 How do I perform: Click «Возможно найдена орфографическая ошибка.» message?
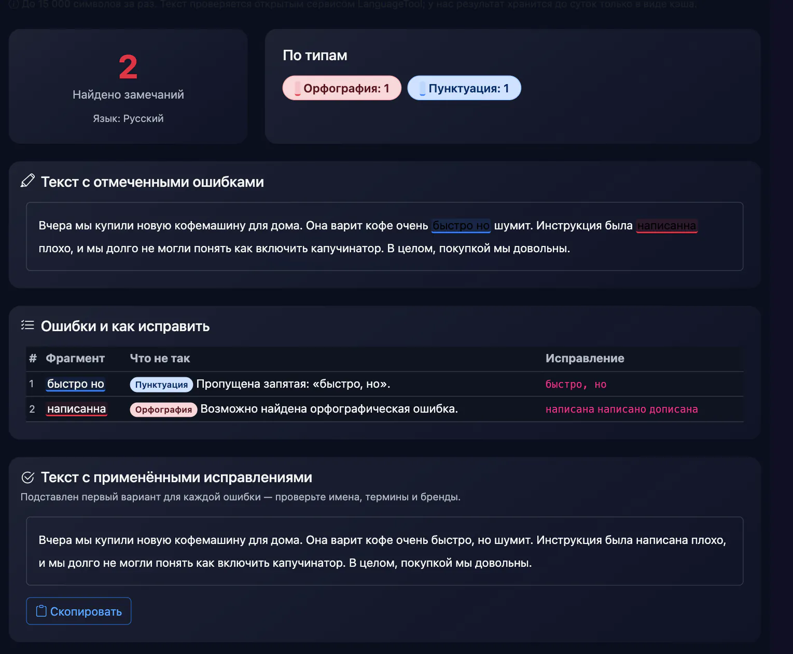tap(329, 409)
